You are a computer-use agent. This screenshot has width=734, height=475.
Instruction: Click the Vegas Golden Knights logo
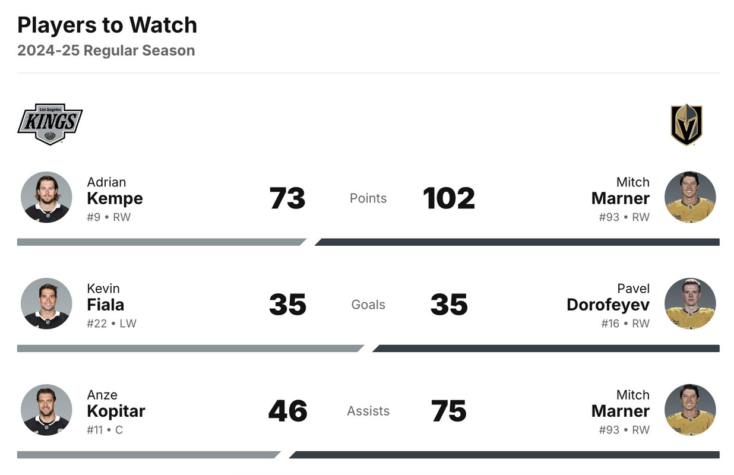click(x=686, y=125)
